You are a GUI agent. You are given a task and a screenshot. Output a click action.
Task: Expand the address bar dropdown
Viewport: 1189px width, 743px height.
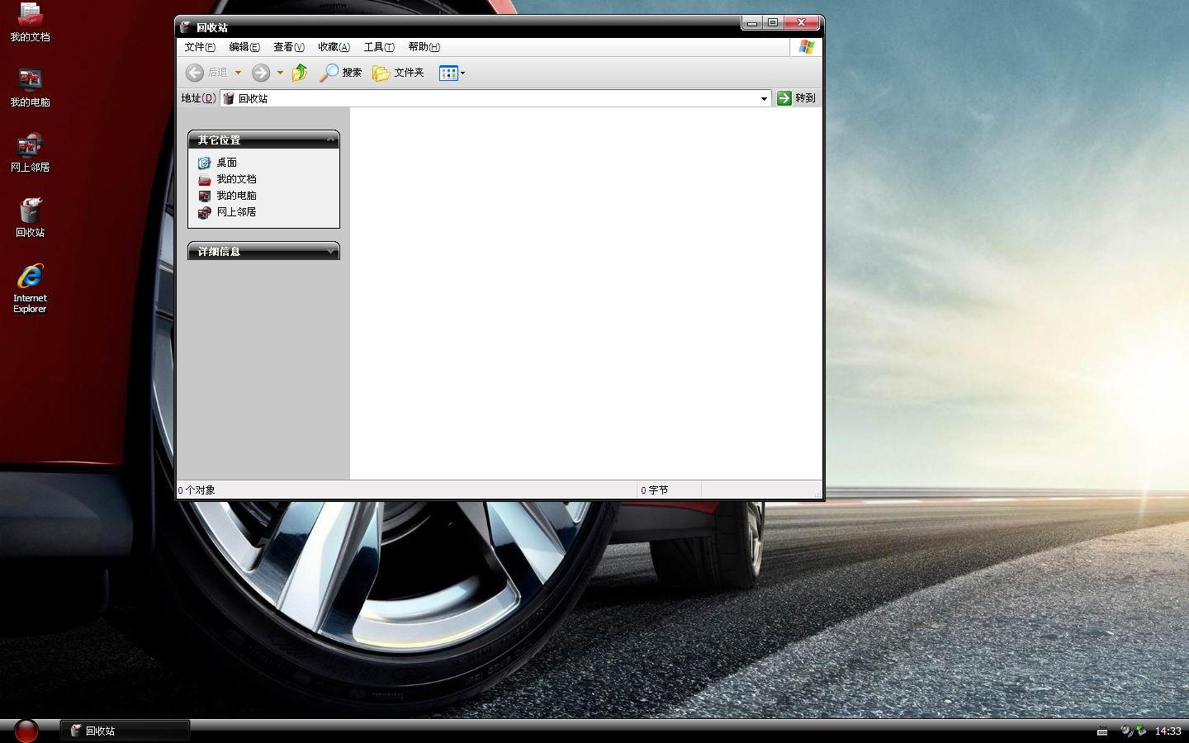click(764, 98)
